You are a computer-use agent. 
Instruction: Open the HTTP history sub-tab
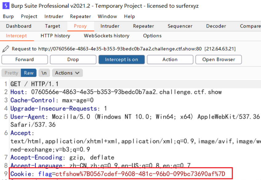55,36
